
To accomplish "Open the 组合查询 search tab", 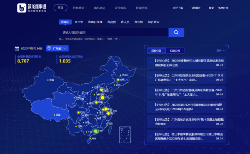I will click(x=153, y=22).
